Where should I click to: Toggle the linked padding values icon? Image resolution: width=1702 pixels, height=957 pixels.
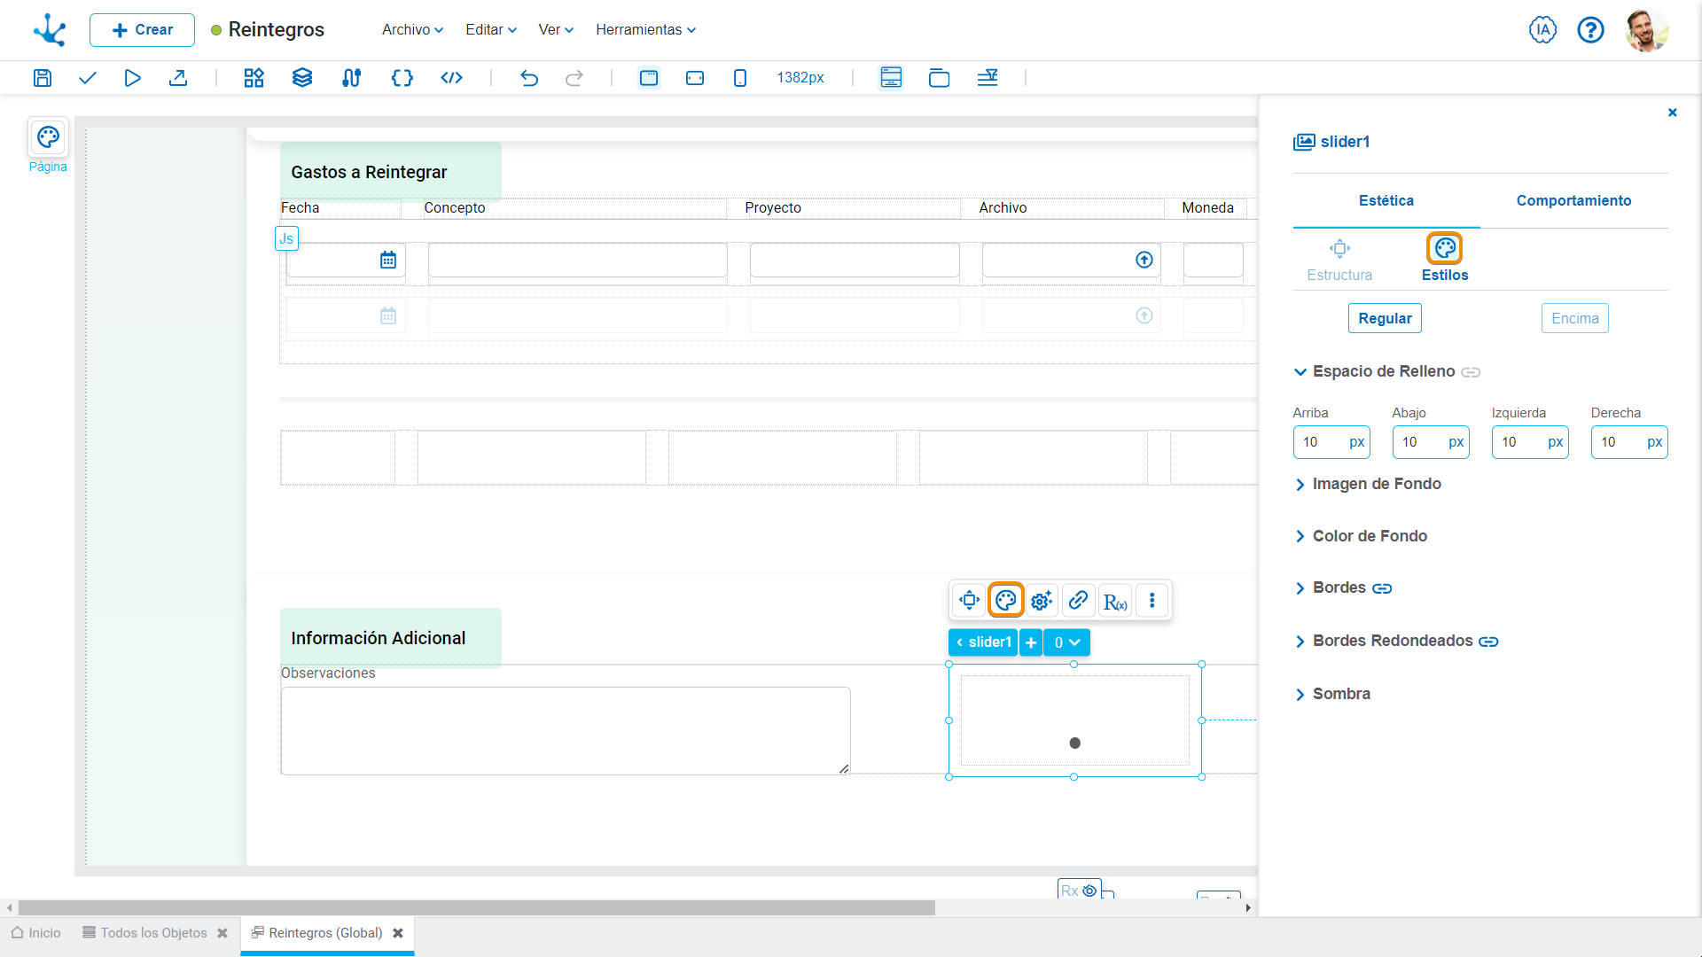coord(1471,372)
